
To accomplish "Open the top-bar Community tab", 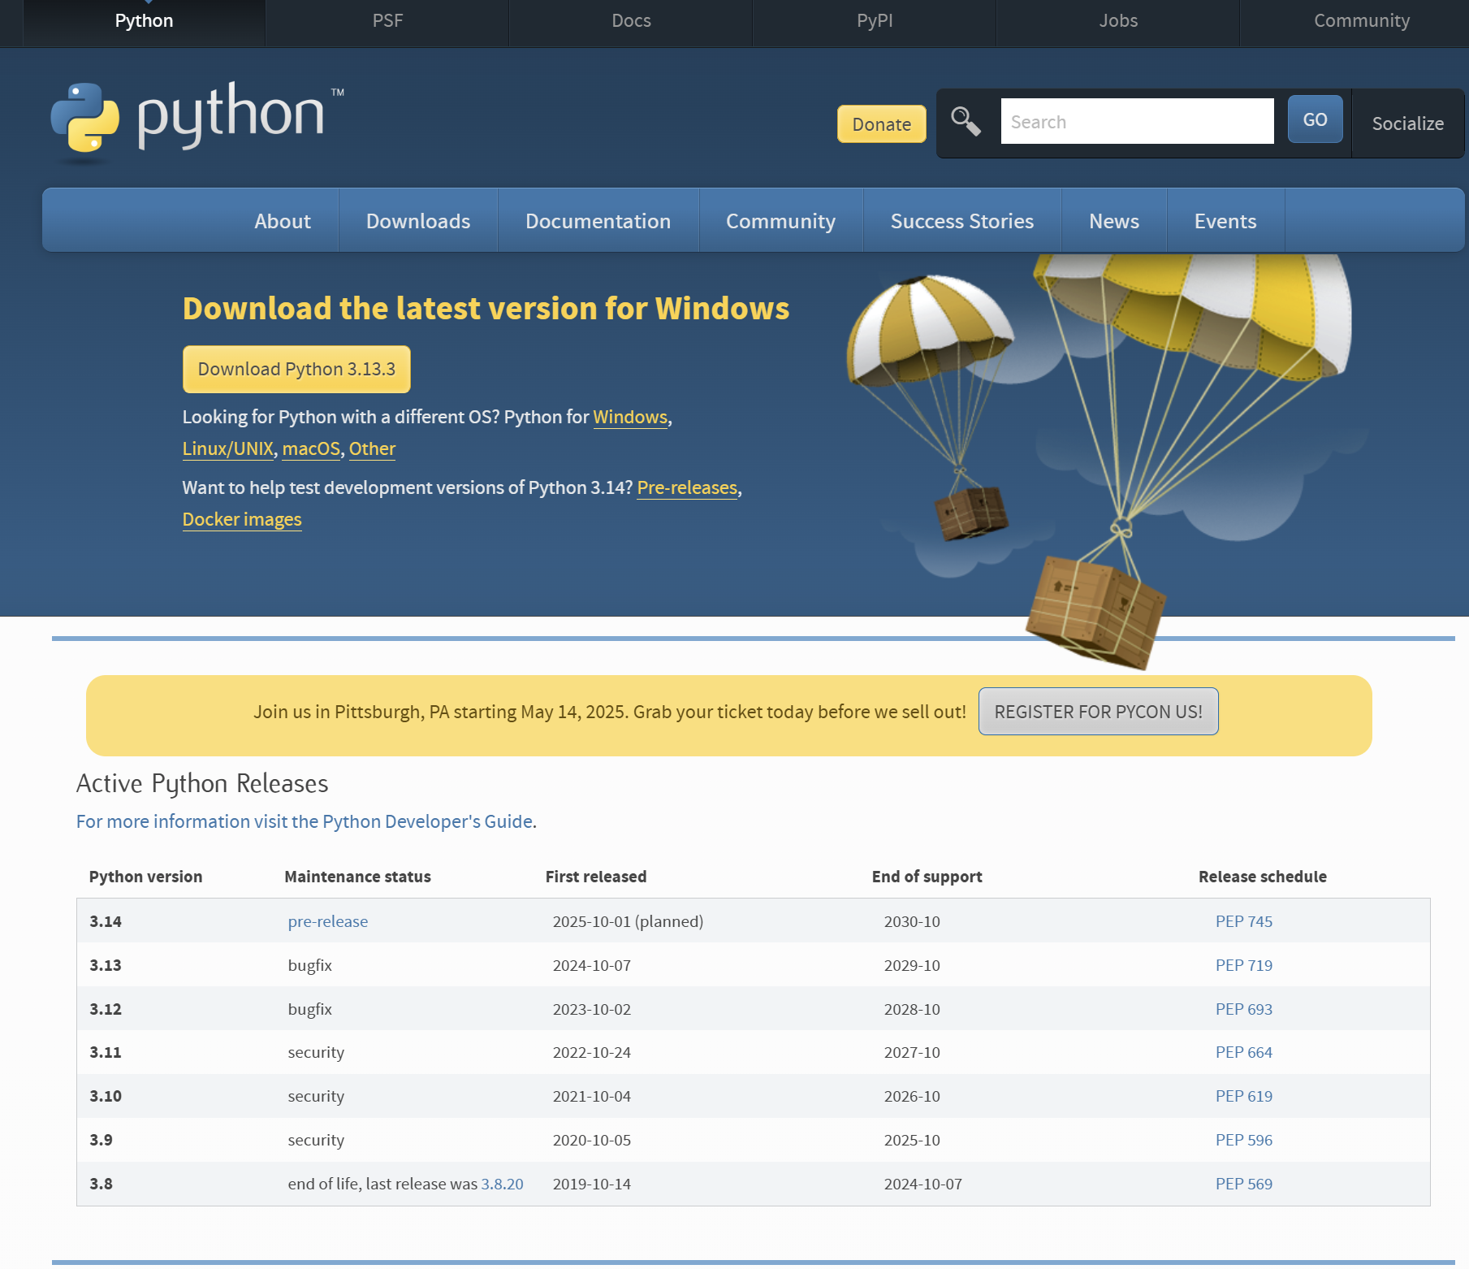I will pos(1362,21).
